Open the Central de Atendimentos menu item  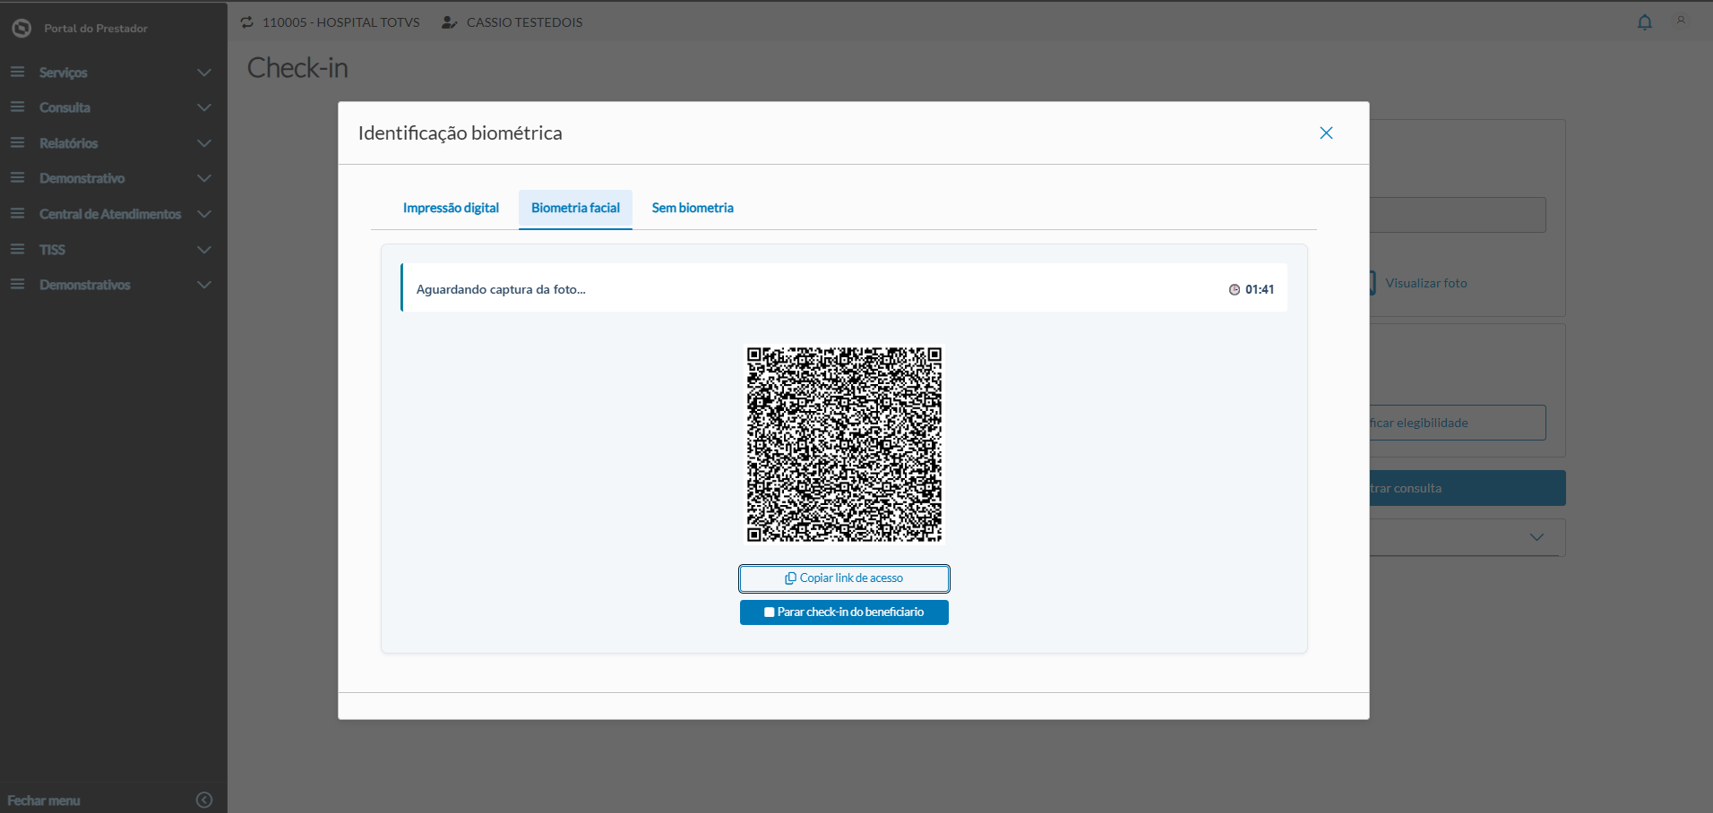click(x=113, y=214)
